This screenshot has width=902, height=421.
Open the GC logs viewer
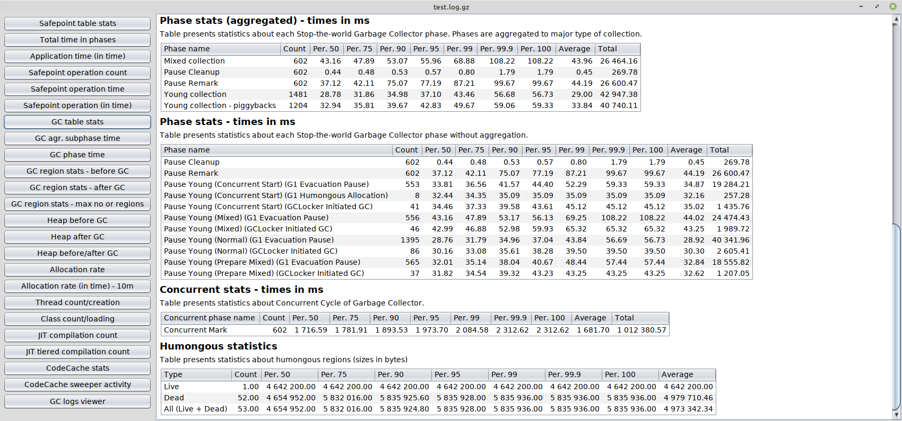tap(77, 401)
